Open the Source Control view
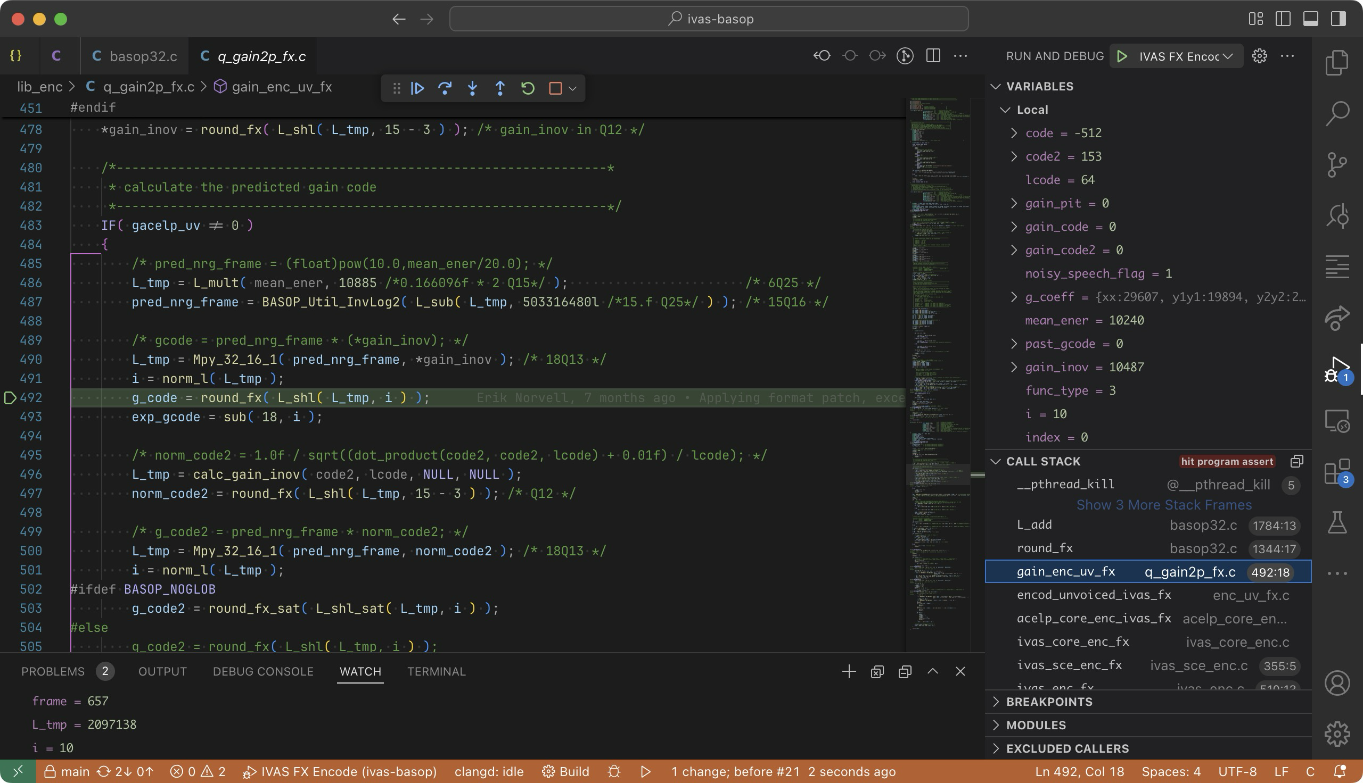This screenshot has height=783, width=1363. click(x=1336, y=164)
